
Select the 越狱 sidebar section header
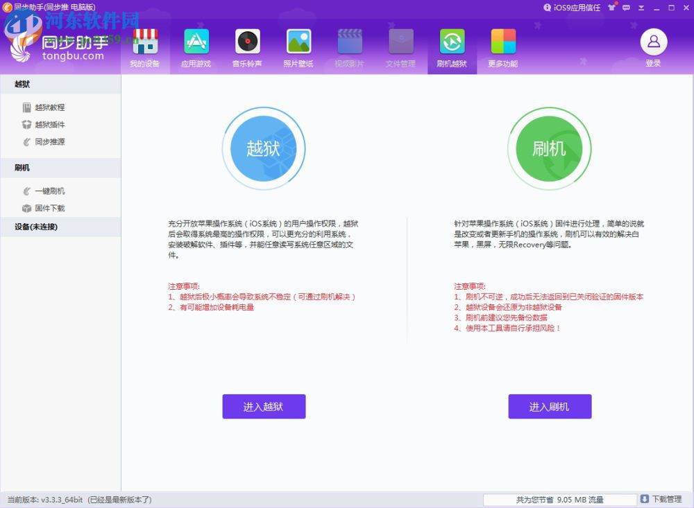pyautogui.click(x=60, y=84)
